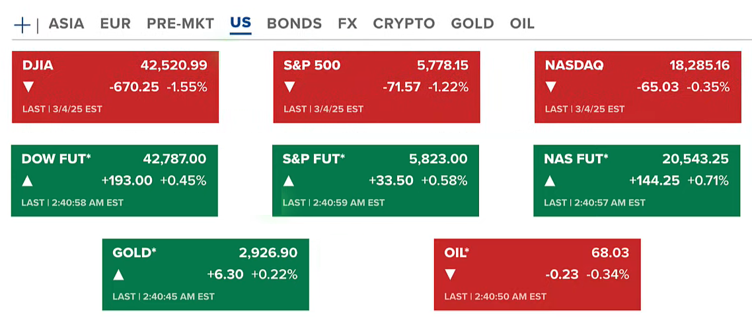Screen dimensions: 752x320
Task: Click the NAS FUT up arrow indicator
Action: coord(550,180)
